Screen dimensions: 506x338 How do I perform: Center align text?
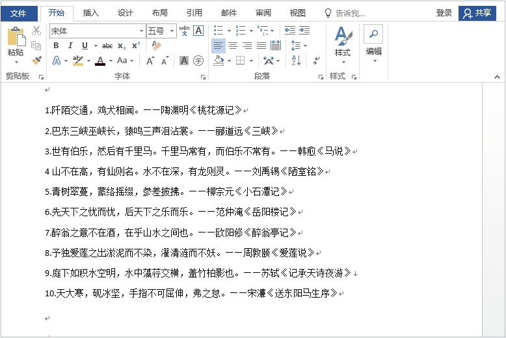coord(233,46)
